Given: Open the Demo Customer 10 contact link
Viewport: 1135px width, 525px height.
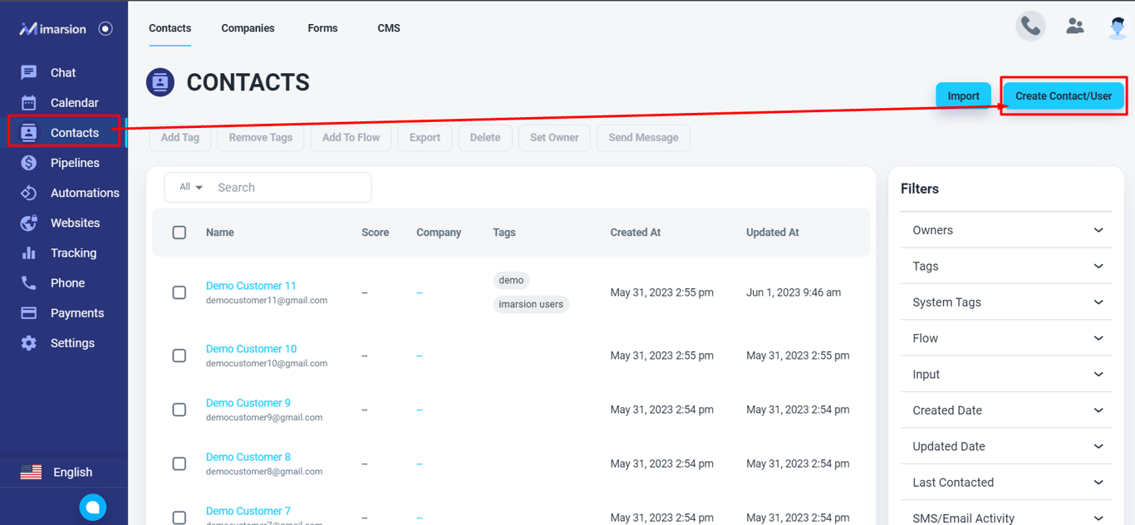Looking at the screenshot, I should pyautogui.click(x=251, y=349).
